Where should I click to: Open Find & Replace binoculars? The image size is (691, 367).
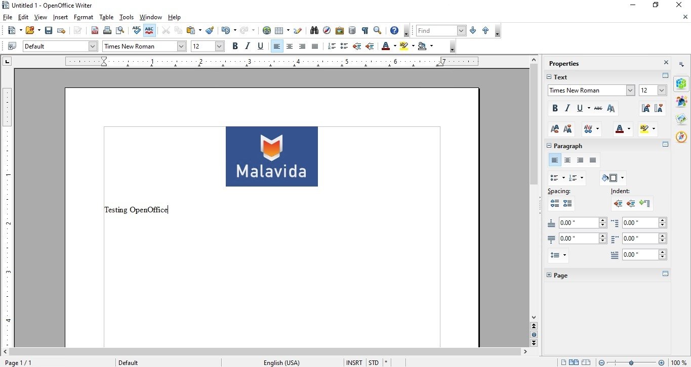pyautogui.click(x=314, y=30)
